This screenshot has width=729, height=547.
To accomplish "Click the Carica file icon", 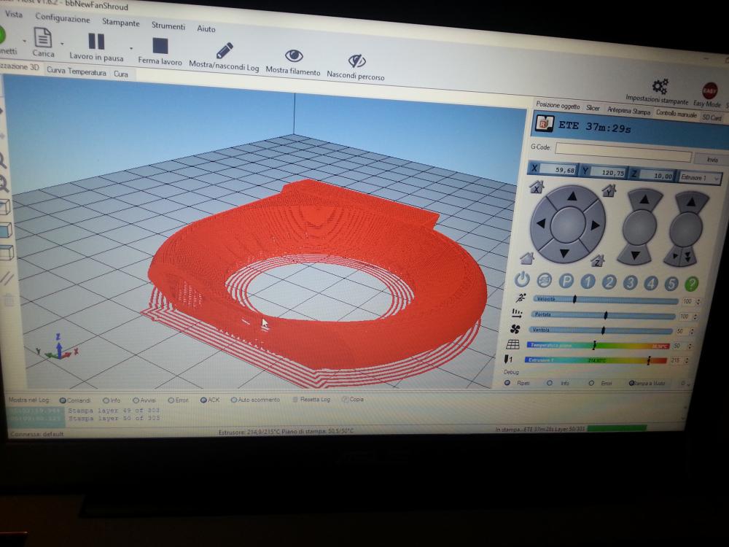I will (x=43, y=39).
